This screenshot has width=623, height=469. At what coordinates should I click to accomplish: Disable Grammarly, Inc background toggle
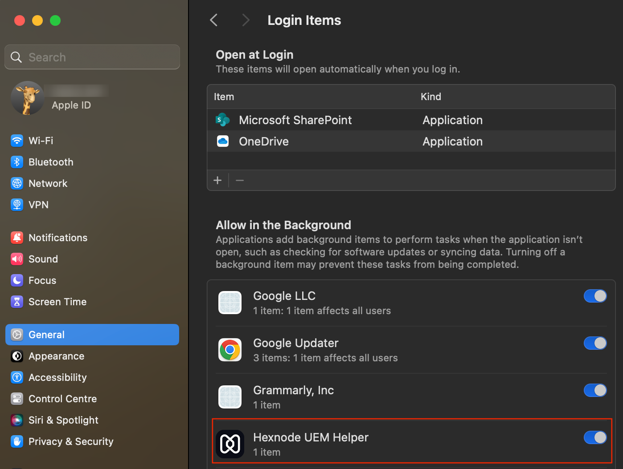595,390
